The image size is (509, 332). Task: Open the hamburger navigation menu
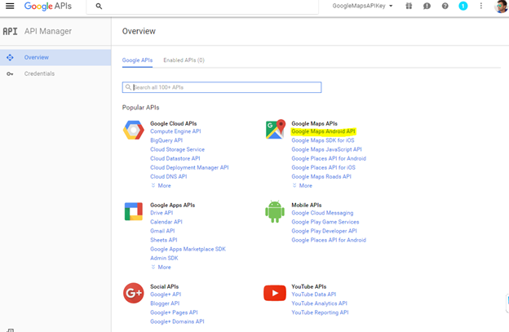[x=10, y=6]
